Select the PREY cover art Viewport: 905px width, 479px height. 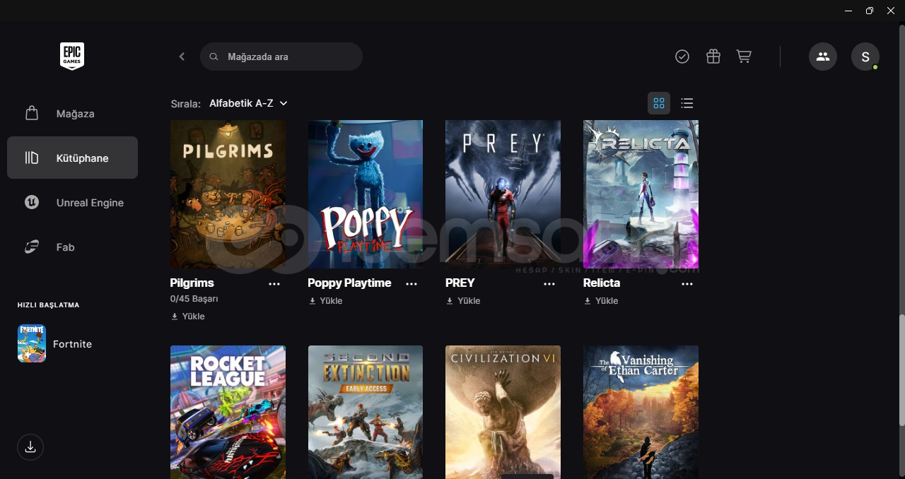point(503,194)
